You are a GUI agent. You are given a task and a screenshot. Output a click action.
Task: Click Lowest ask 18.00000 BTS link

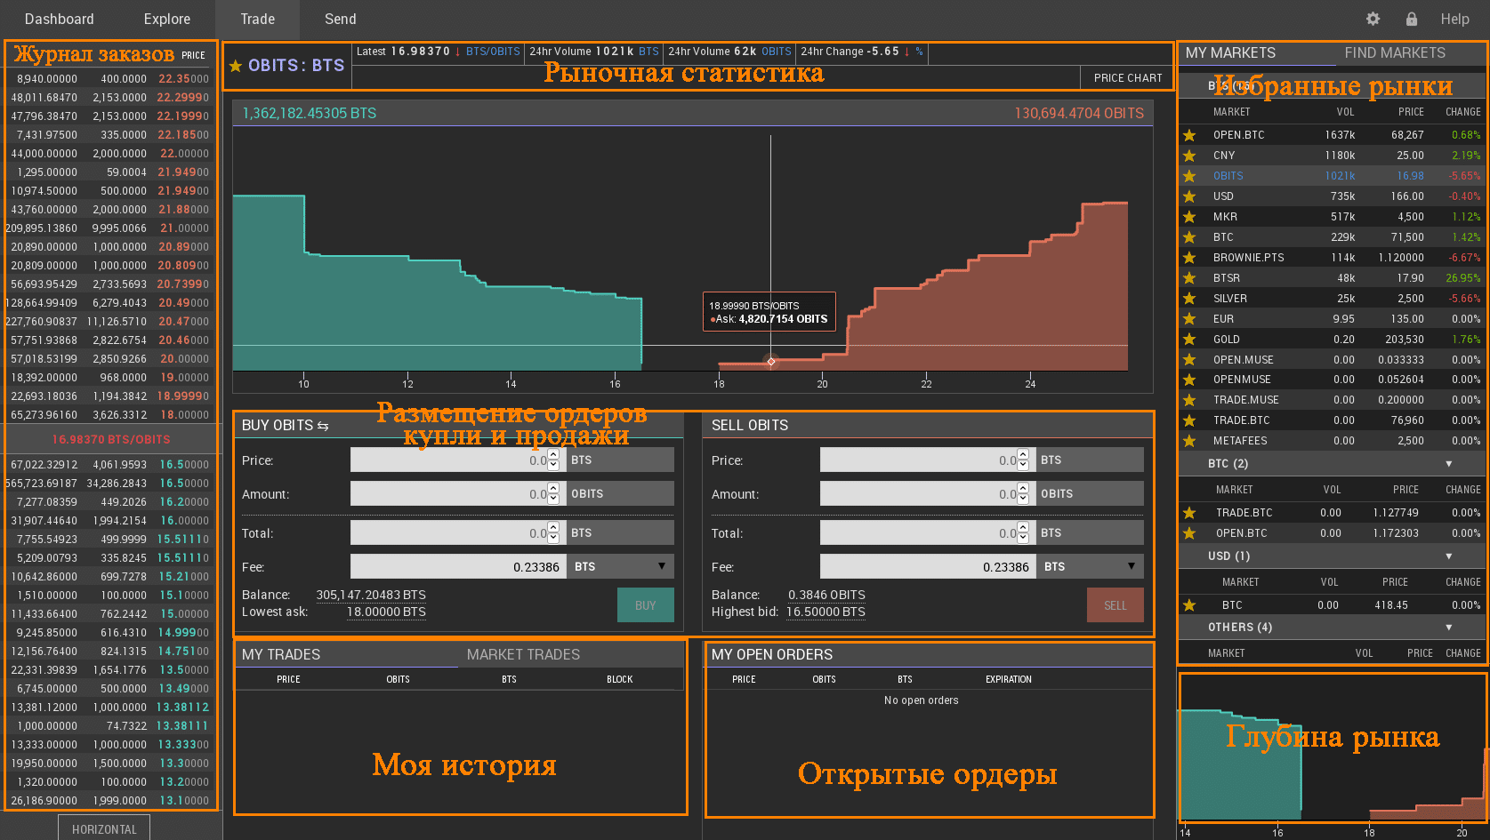(x=386, y=612)
